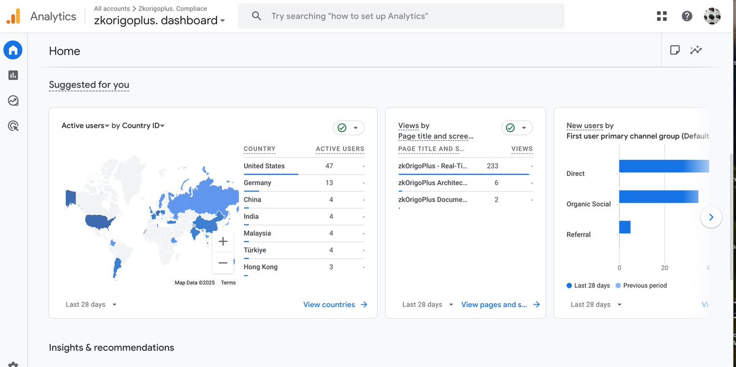
Task: Click All accounts breadcrumb
Action: pyautogui.click(x=112, y=9)
